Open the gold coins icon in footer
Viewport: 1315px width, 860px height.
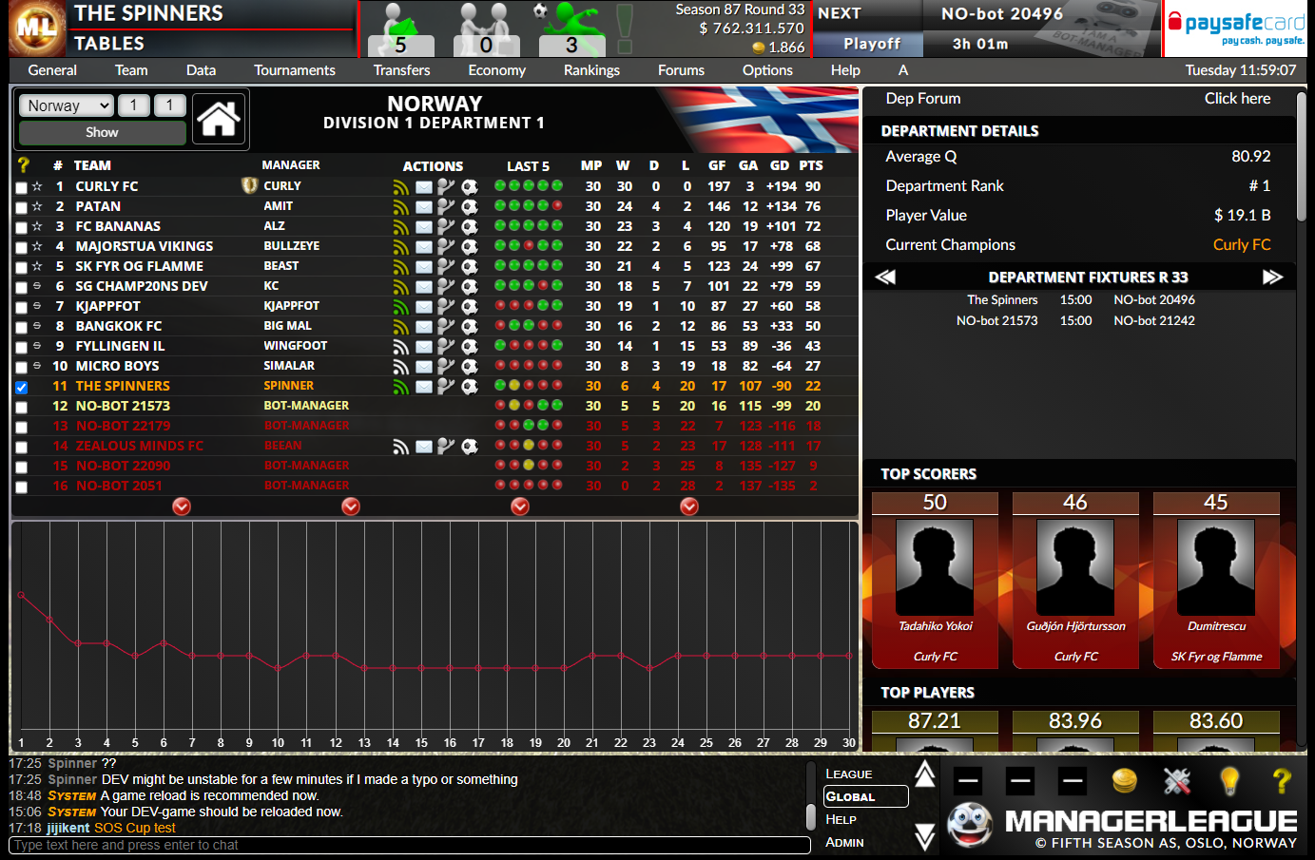pyautogui.click(x=1124, y=781)
